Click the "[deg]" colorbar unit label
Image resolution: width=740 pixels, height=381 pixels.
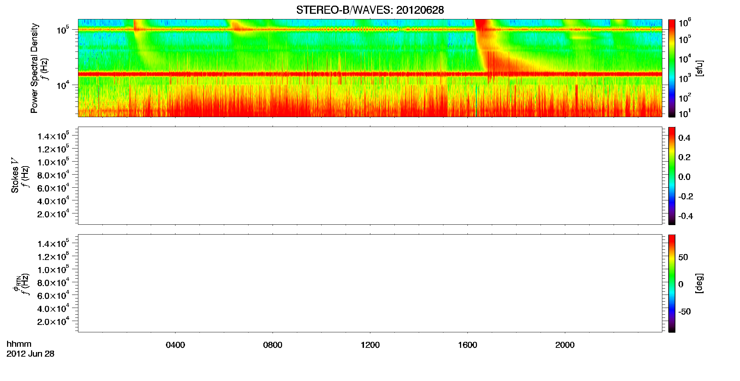pos(699,283)
